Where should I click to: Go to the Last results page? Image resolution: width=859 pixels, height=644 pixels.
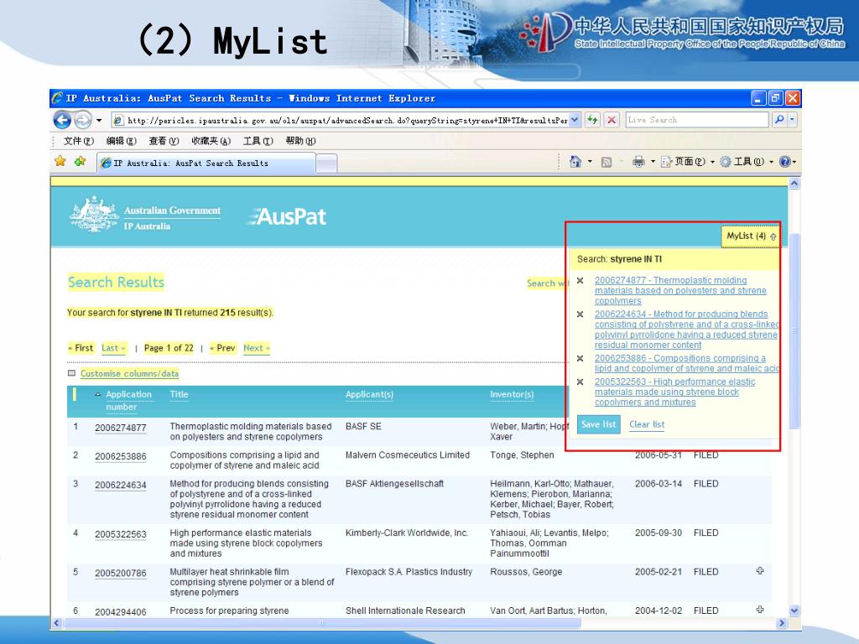(x=113, y=348)
